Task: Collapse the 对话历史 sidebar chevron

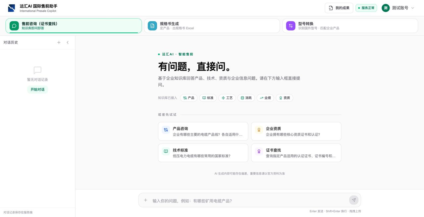Action: tap(68, 42)
